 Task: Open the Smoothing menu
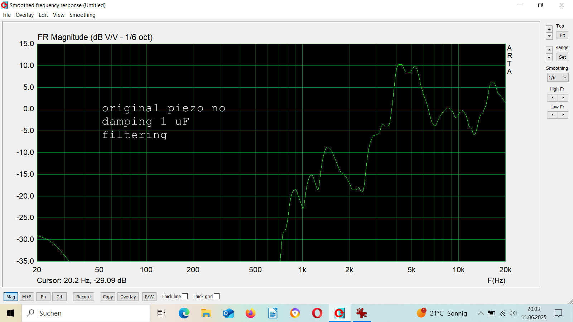[82, 15]
